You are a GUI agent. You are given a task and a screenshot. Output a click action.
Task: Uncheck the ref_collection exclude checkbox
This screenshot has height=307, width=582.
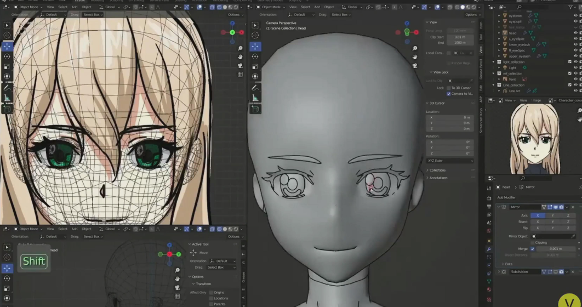(570, 73)
